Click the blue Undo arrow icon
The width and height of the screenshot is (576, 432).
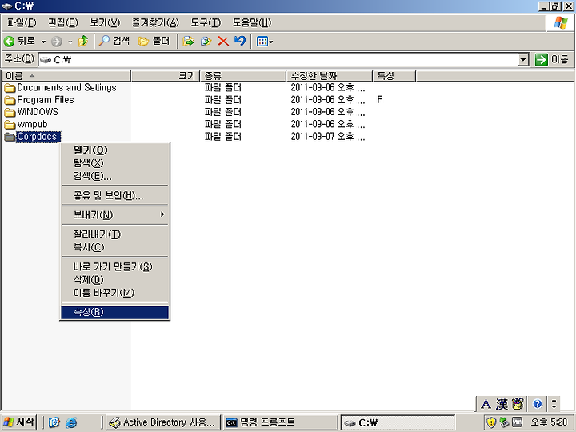(x=240, y=41)
